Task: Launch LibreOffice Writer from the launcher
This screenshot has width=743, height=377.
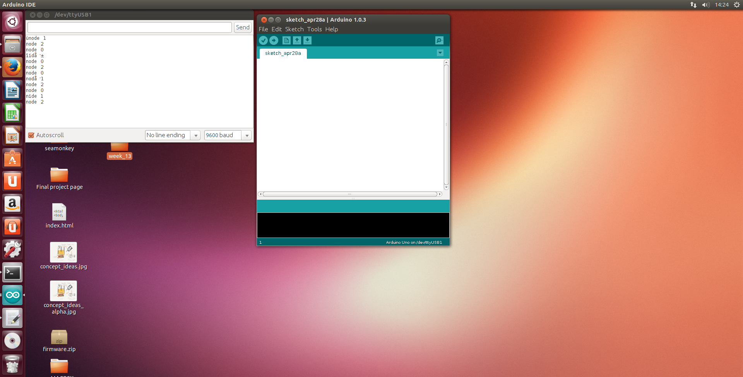Action: click(12, 90)
